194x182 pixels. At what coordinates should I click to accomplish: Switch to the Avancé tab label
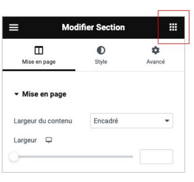point(156,62)
